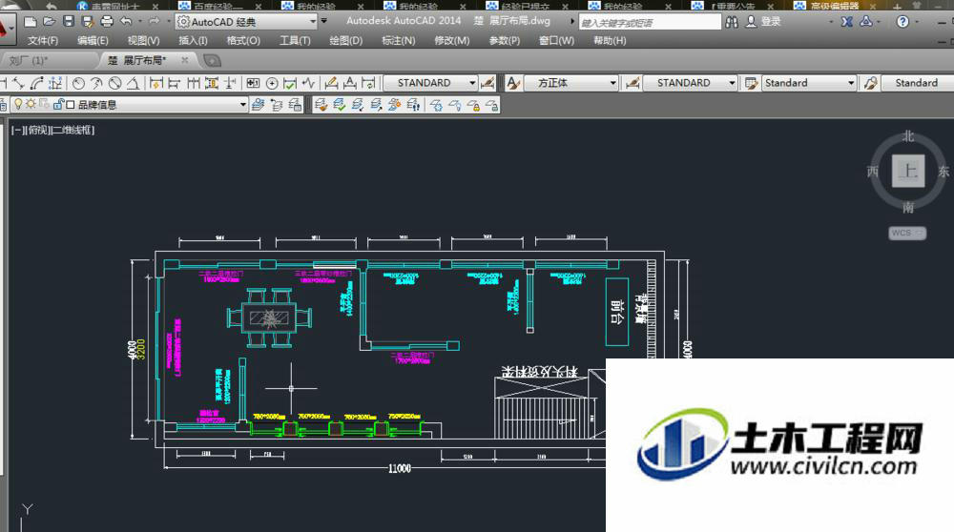
Task: Select the Continue dimension tool
Action: [193, 83]
